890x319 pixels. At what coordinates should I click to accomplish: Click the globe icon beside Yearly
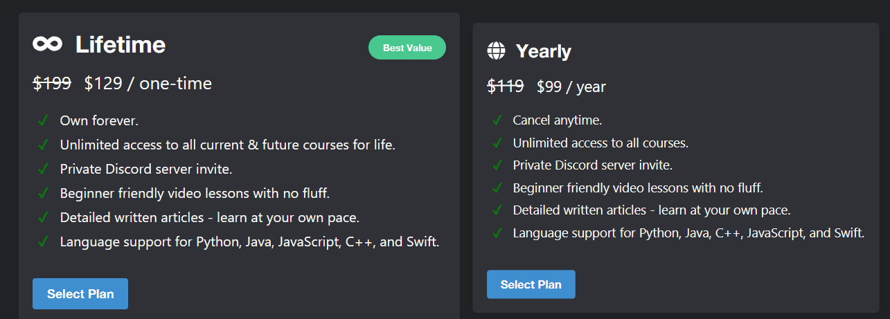click(496, 51)
